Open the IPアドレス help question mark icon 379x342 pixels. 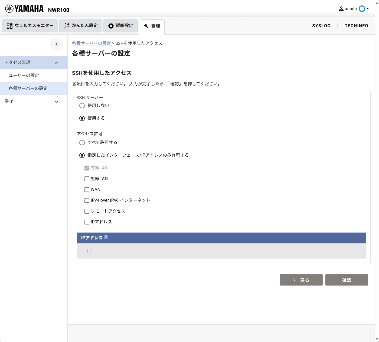pos(106,237)
